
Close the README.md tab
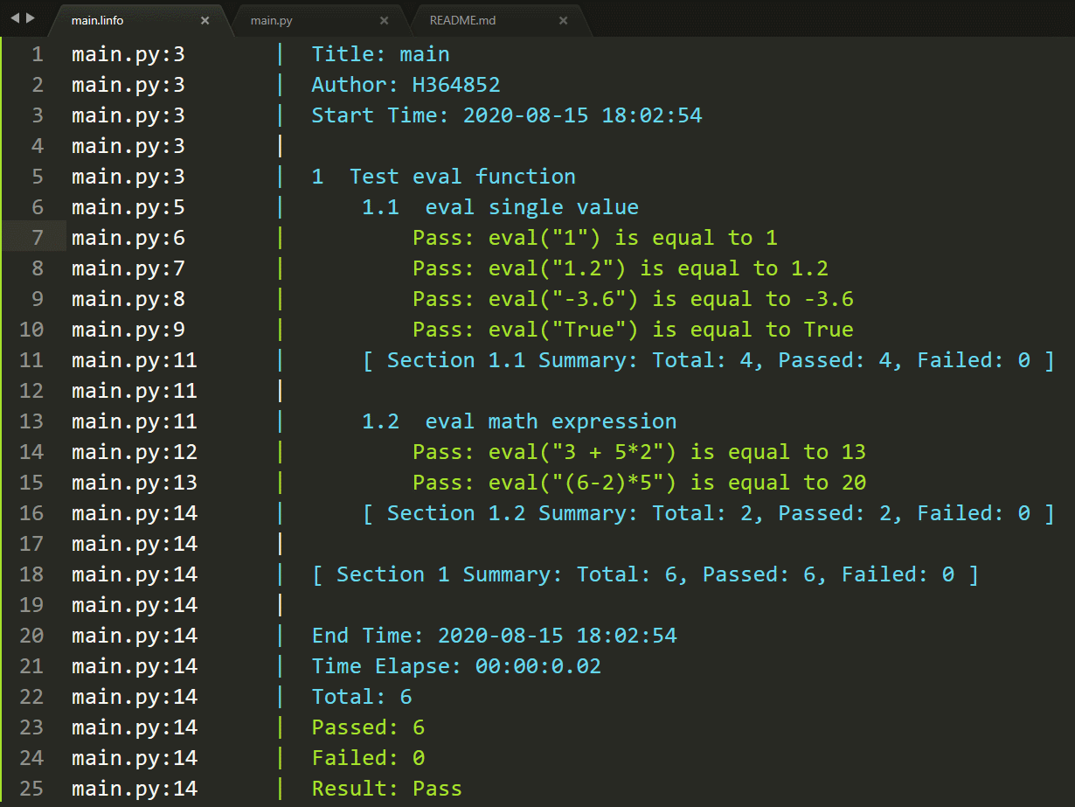click(x=563, y=20)
